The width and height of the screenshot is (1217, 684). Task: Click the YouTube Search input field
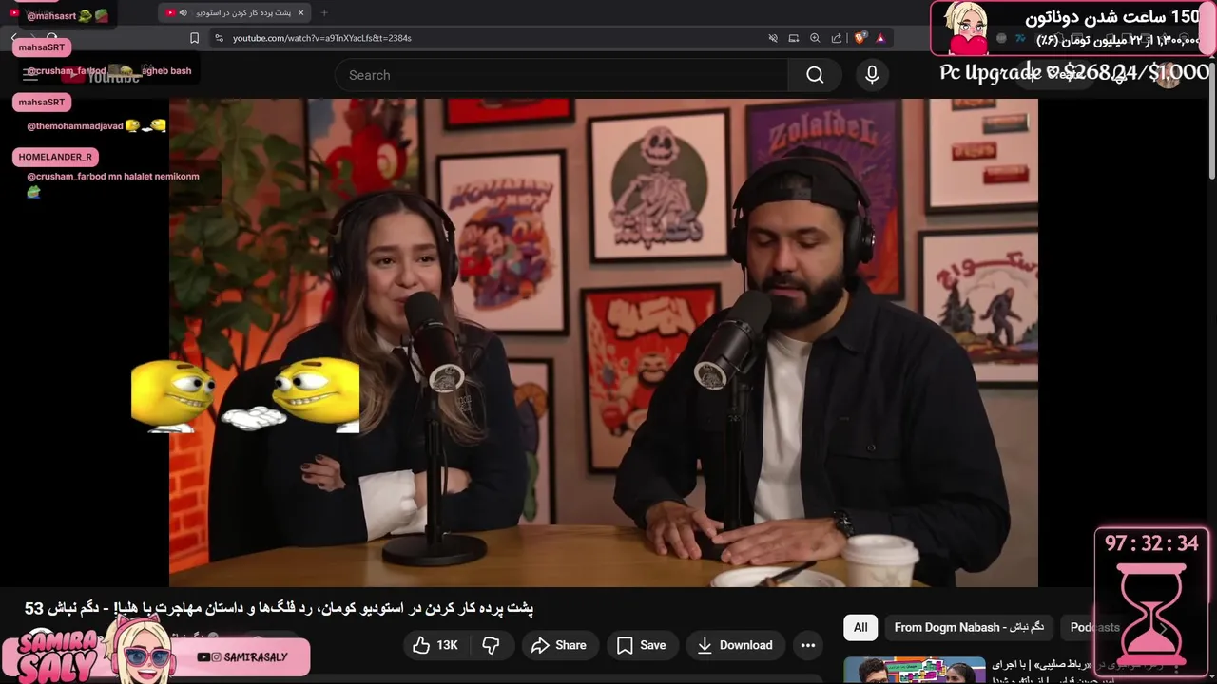[x=561, y=75]
